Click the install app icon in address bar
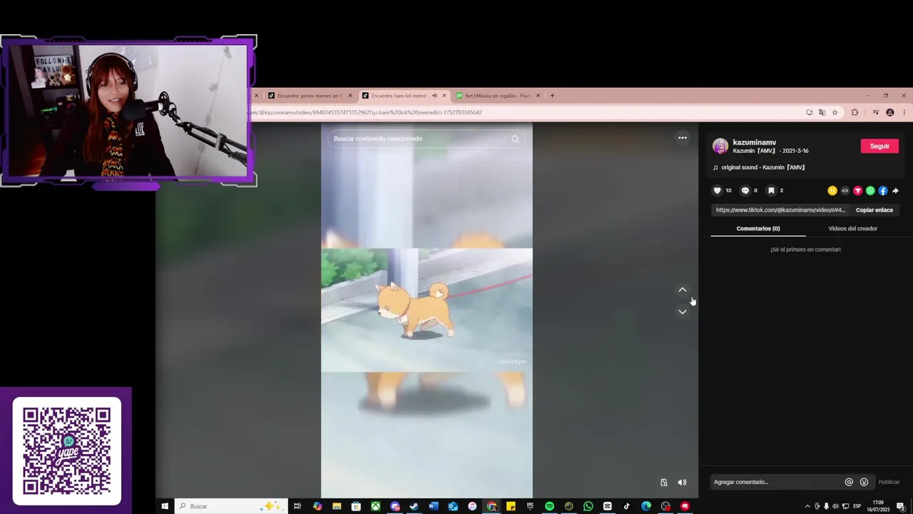This screenshot has height=514, width=913. click(x=809, y=112)
